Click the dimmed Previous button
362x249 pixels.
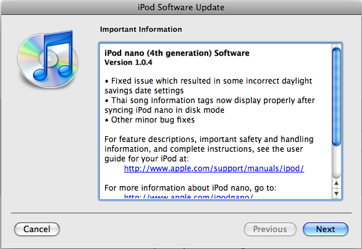(270, 229)
